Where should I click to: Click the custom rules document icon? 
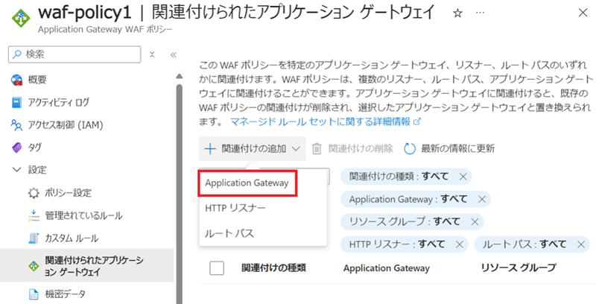pyautogui.click(x=34, y=238)
